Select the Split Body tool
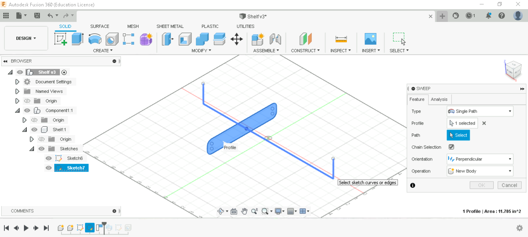 219,39
